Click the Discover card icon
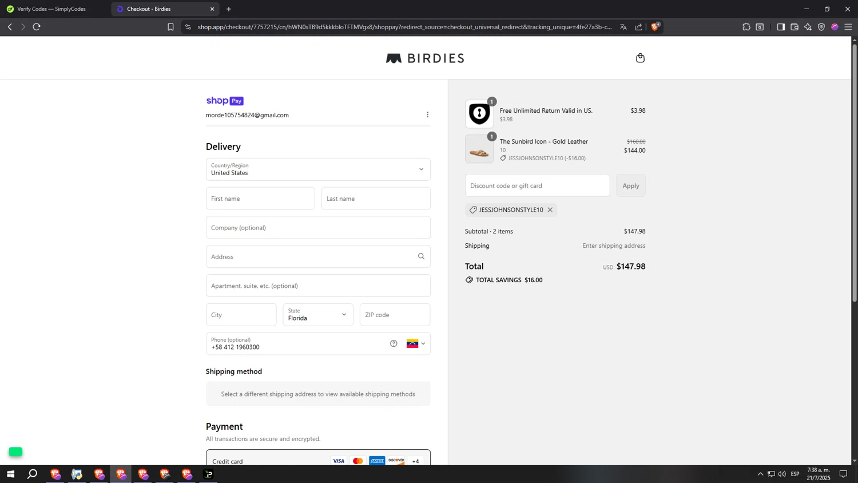 coord(396,461)
